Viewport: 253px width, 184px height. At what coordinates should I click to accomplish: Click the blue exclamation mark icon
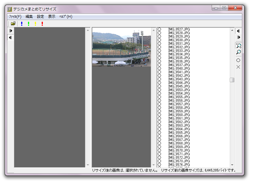(22, 24)
